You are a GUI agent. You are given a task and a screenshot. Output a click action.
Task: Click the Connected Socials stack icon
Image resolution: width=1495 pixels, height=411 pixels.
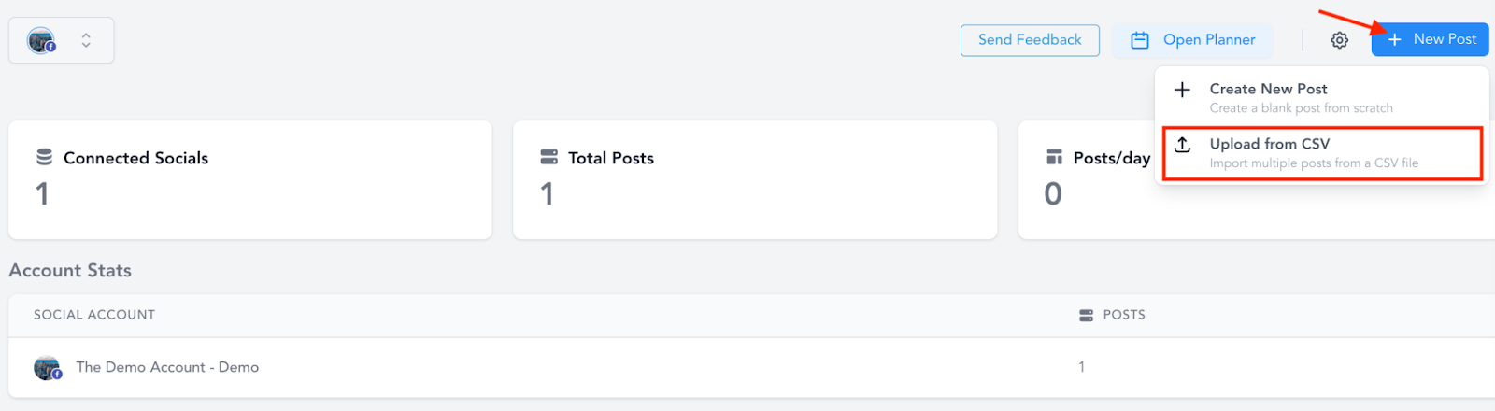coord(44,157)
